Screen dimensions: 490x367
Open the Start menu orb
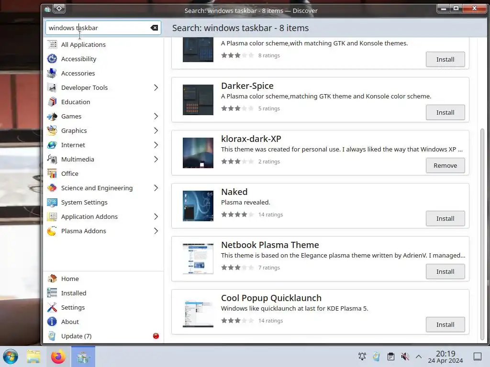pyautogui.click(x=11, y=356)
